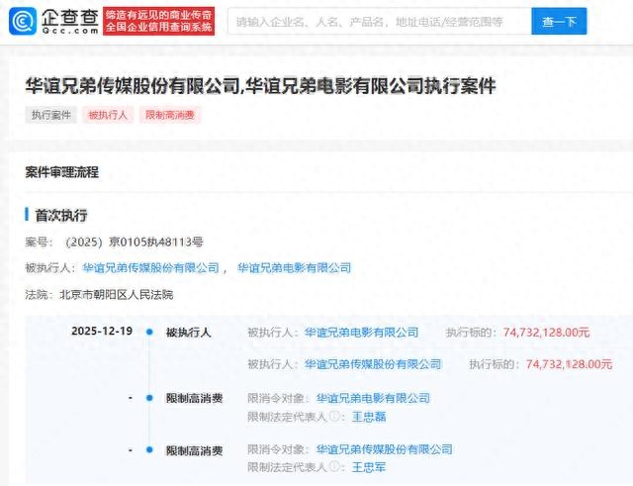Image resolution: width=633 pixels, height=486 pixels.
Task: Click the 案件审理流程 heading
Action: [61, 172]
